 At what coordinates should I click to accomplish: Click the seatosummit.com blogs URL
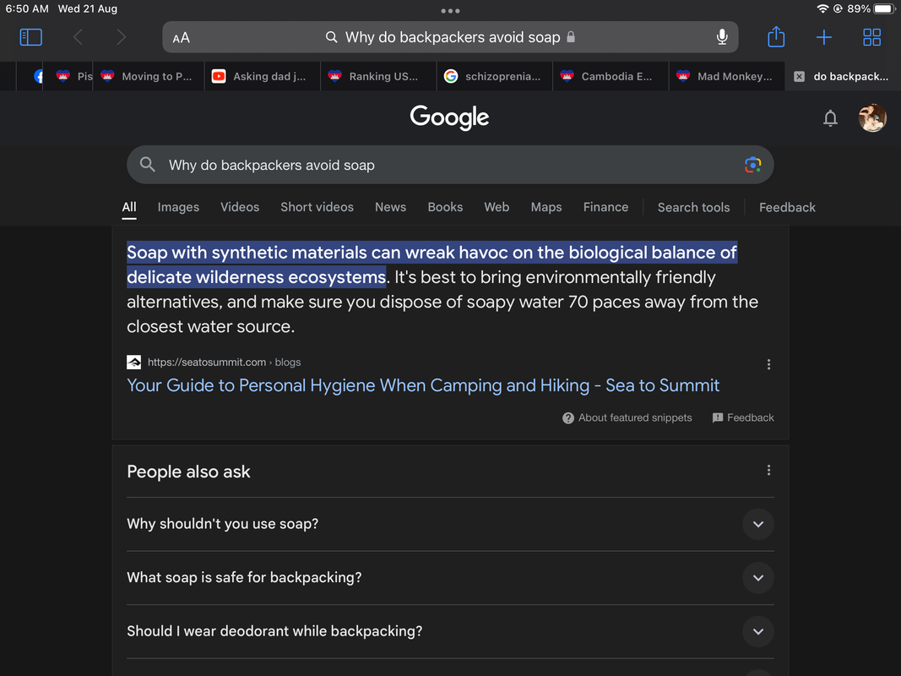tap(224, 363)
